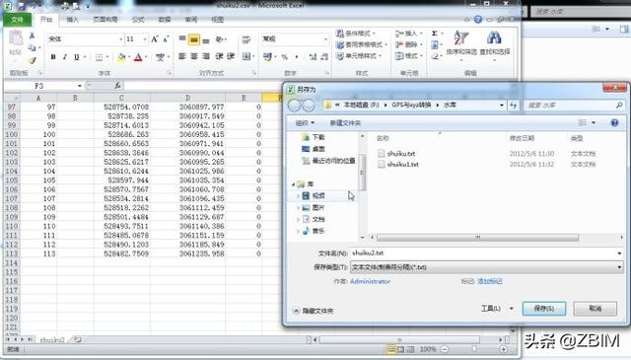
Task: Open the number format (常规) dropdown
Action: (325, 39)
